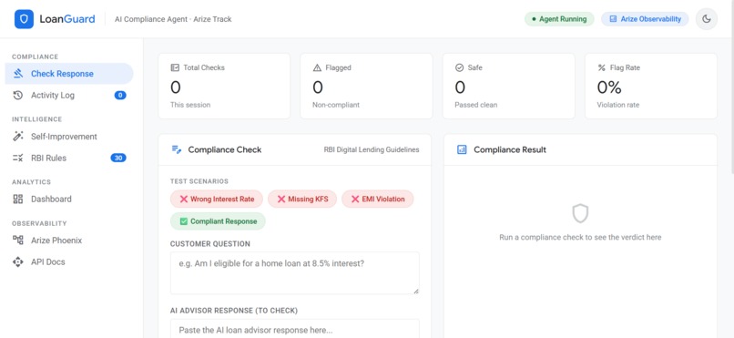Click the Flag Rate percent icon

point(602,67)
